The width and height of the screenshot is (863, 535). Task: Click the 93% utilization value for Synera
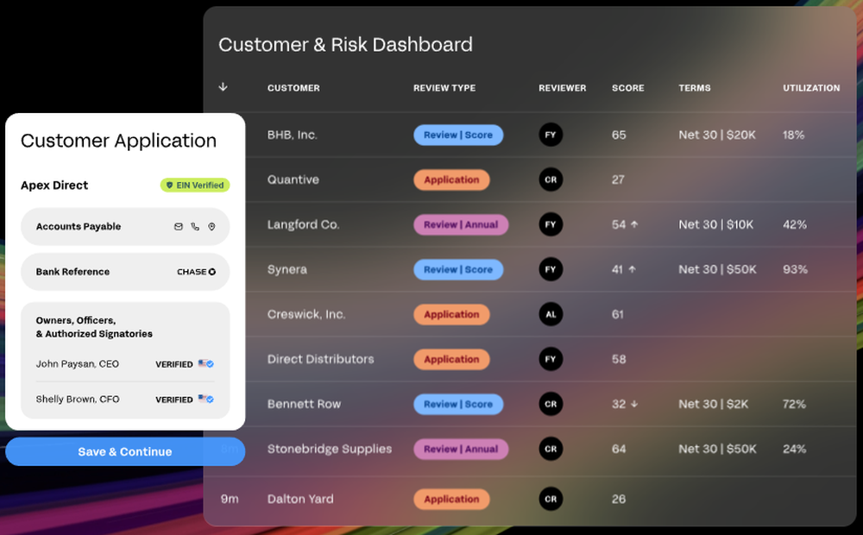tap(794, 269)
